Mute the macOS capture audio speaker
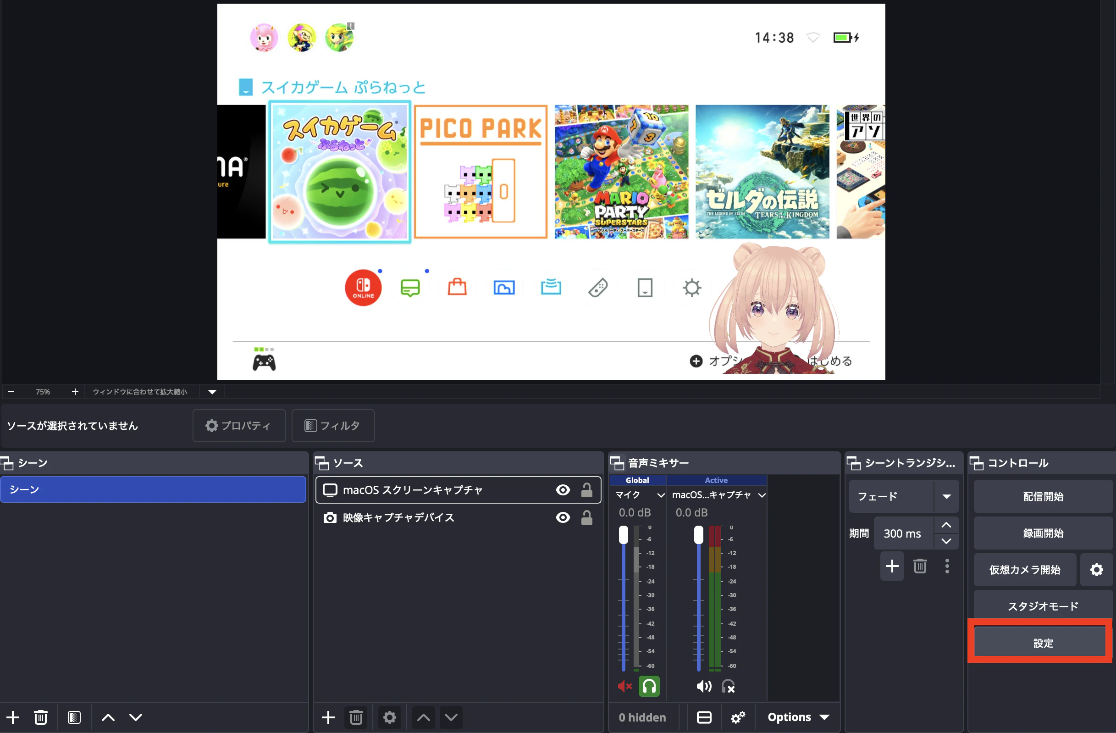Image resolution: width=1116 pixels, height=733 pixels. (704, 687)
